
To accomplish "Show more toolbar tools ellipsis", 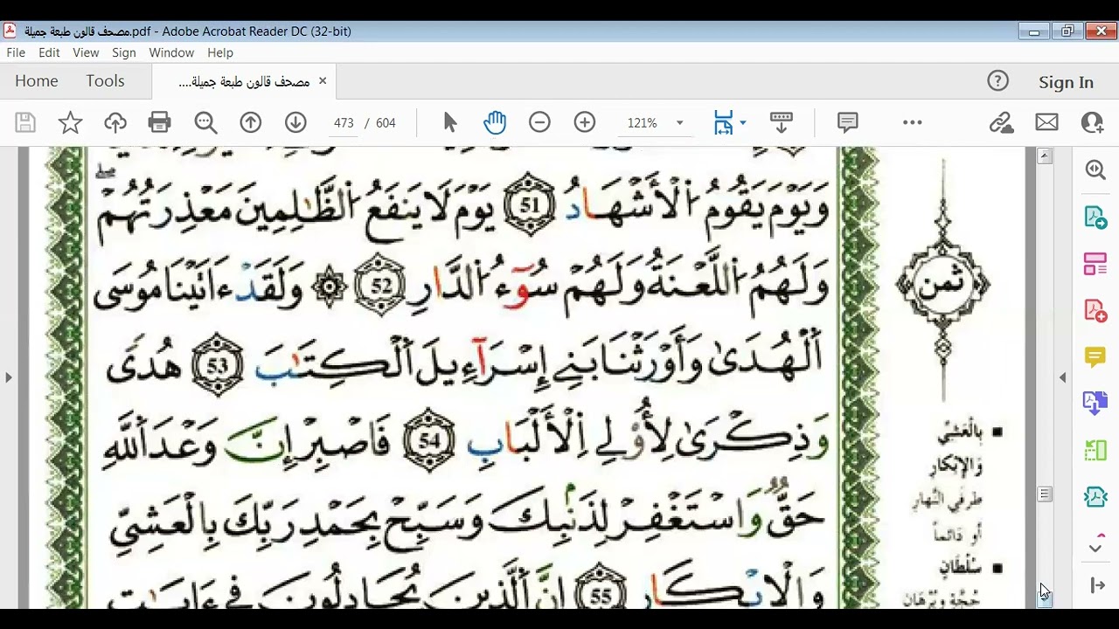I will coord(913,123).
